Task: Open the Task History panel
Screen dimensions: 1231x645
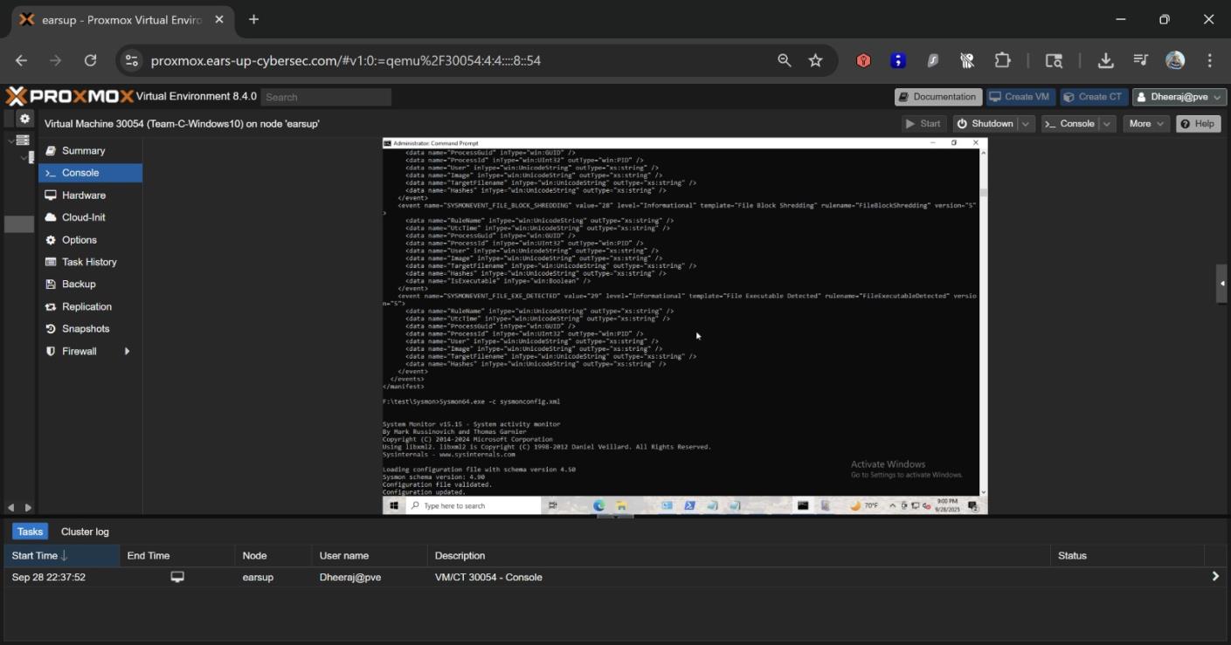Action: (89, 261)
